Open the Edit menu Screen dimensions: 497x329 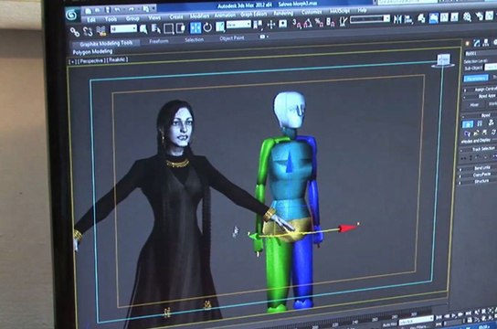click(91, 20)
